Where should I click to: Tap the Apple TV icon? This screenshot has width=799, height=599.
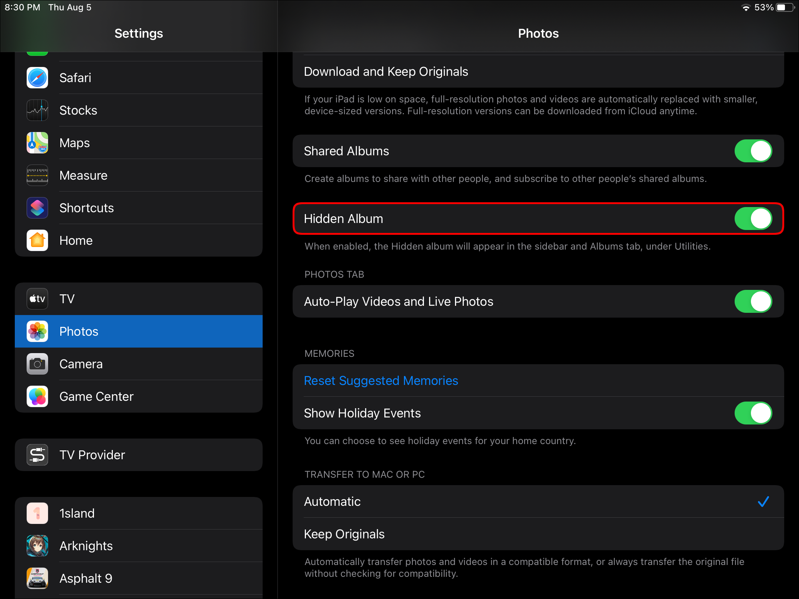coord(37,299)
